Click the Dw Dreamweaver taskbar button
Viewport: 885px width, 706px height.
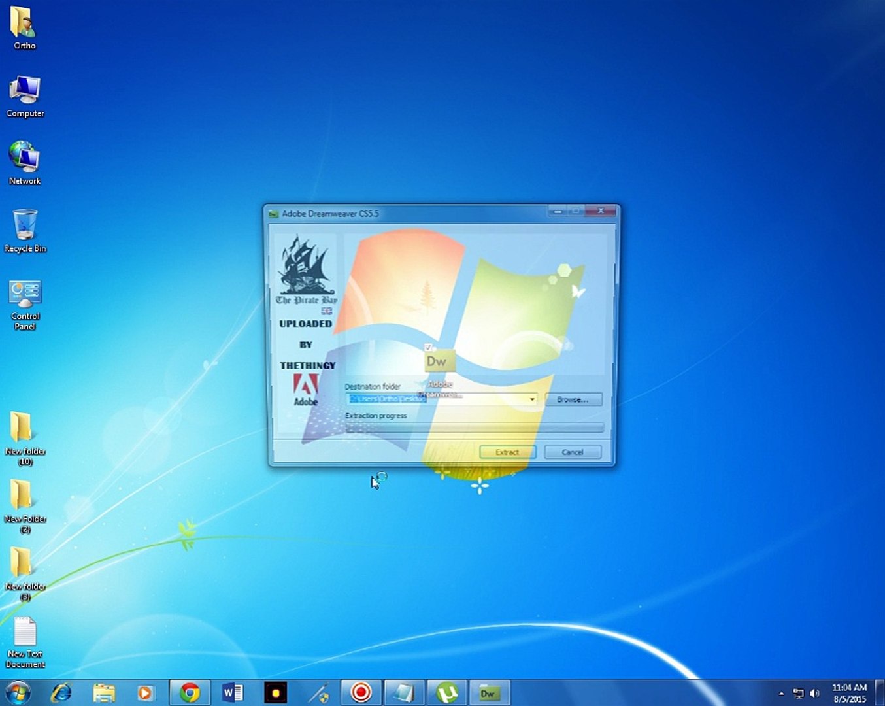[x=490, y=692]
